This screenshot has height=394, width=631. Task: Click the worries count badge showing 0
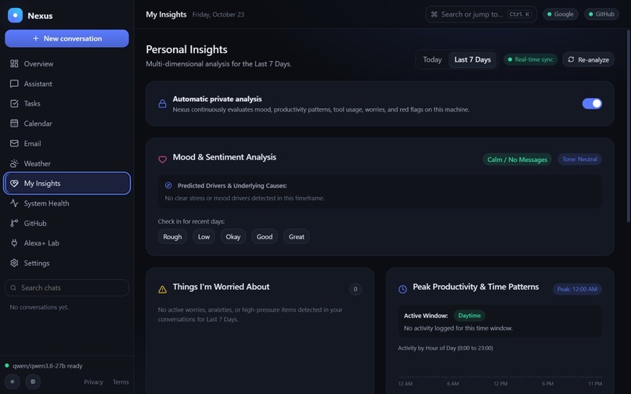355,289
